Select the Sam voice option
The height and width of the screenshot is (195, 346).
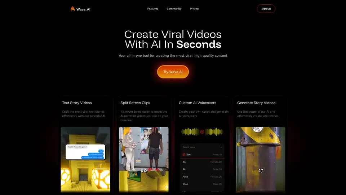coord(202,155)
